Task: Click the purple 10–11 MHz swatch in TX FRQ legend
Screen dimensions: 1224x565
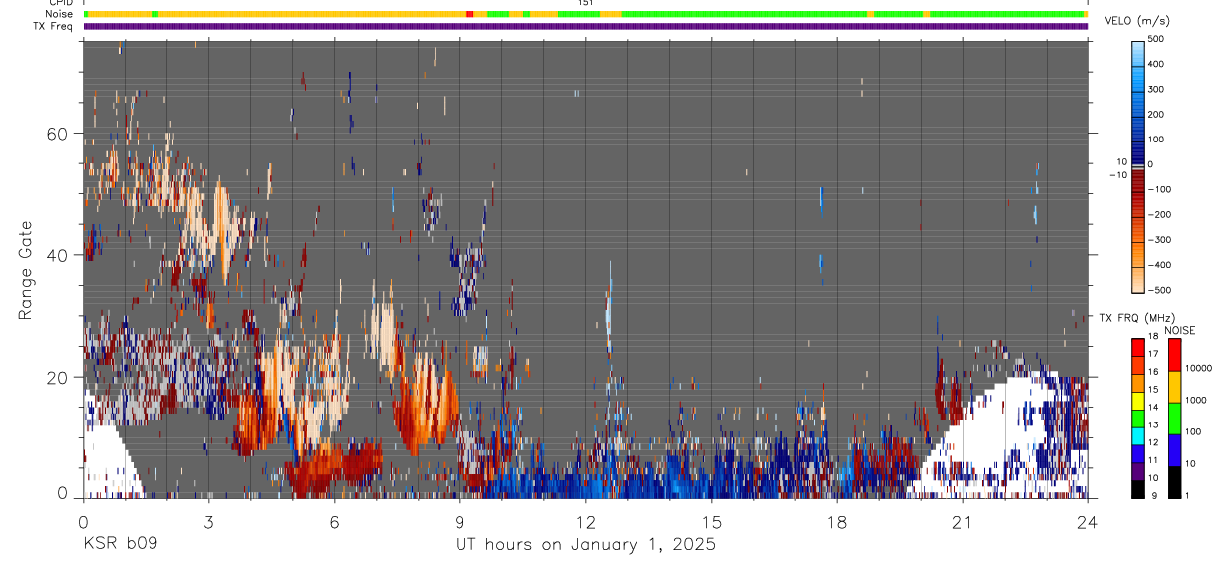Action: (1138, 470)
